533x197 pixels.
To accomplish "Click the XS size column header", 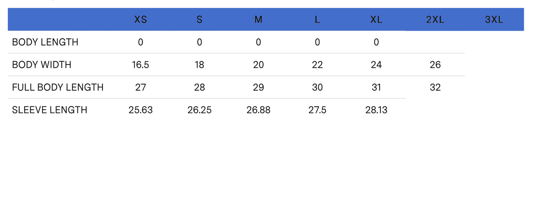I will tap(141, 20).
